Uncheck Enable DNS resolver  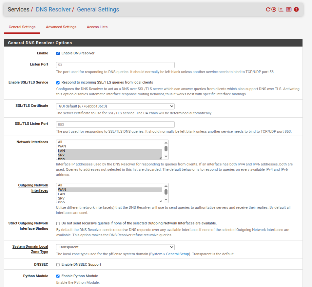coord(58,53)
